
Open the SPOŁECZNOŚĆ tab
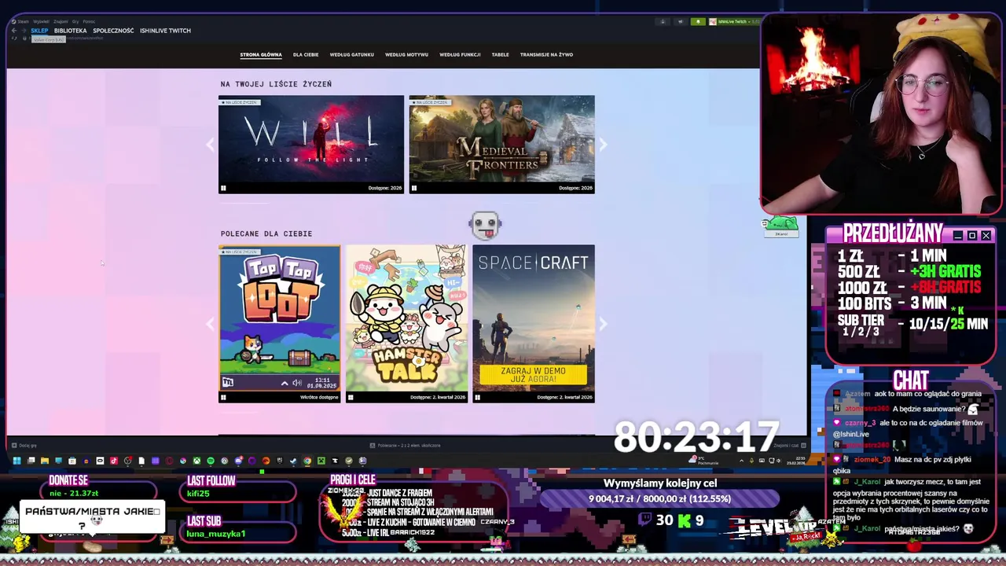click(113, 31)
